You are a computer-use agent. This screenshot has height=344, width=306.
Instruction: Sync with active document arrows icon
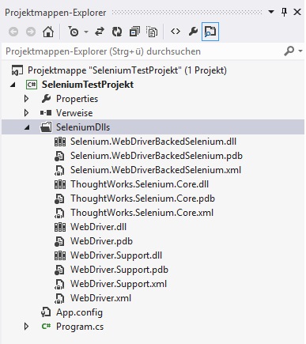click(100, 32)
